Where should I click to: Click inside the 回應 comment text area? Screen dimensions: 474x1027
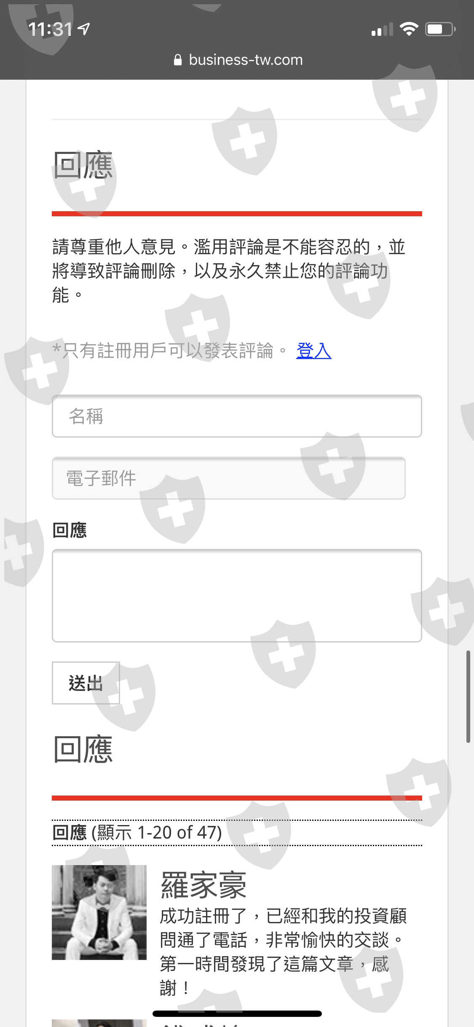click(237, 596)
